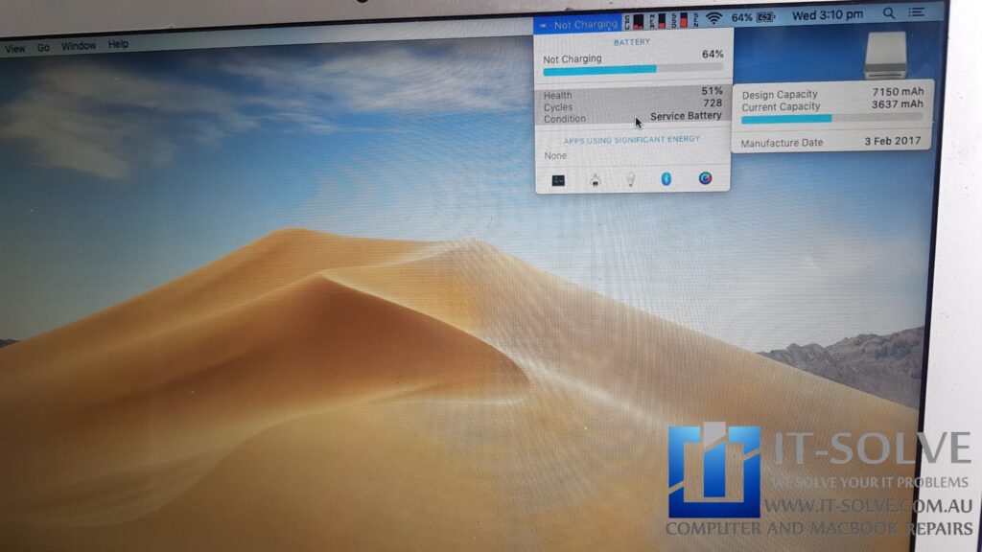This screenshot has width=982, height=552.
Task: Open Spotlight search magnifier
Action: (889, 13)
